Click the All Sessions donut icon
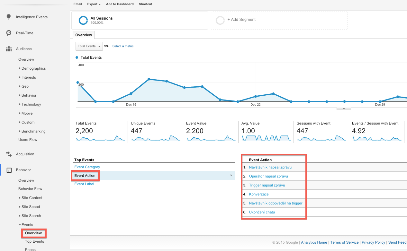Screen dimensions: 407x251 coord(83,21)
